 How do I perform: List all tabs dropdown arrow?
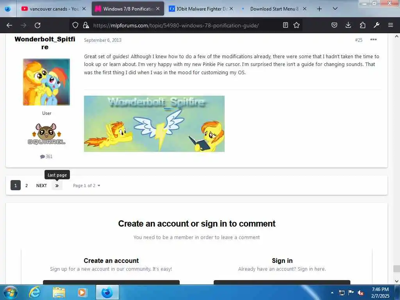(335, 9)
